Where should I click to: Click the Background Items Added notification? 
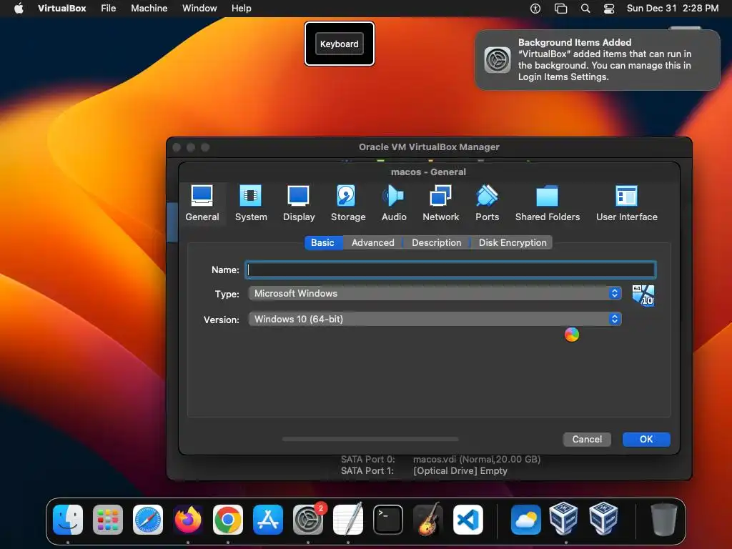[597, 60]
